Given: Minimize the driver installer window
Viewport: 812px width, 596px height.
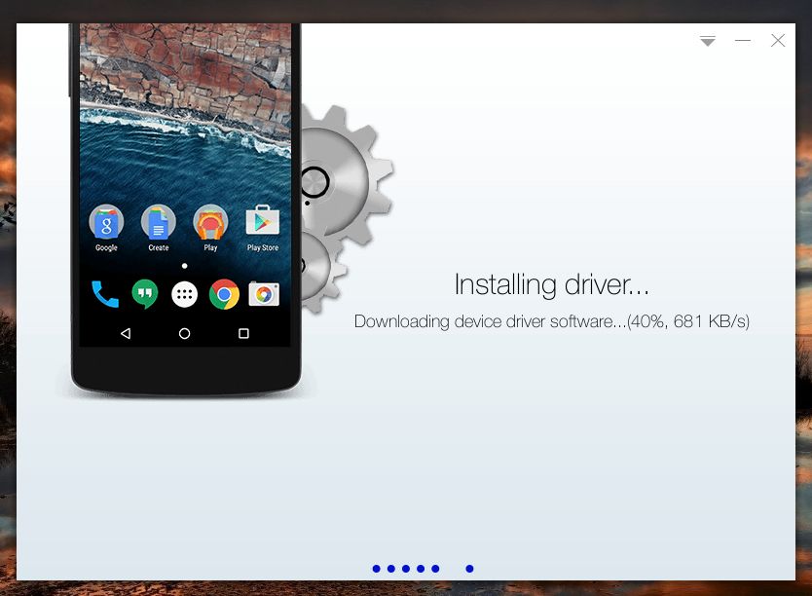Looking at the screenshot, I should click(743, 40).
